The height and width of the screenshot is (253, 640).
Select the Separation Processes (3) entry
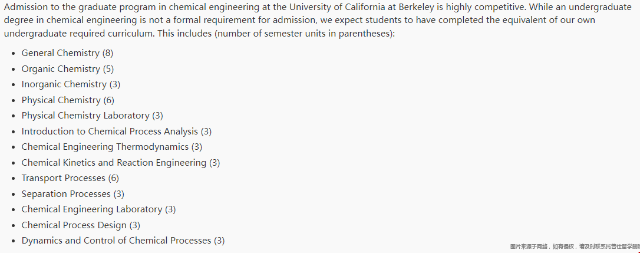[73, 194]
